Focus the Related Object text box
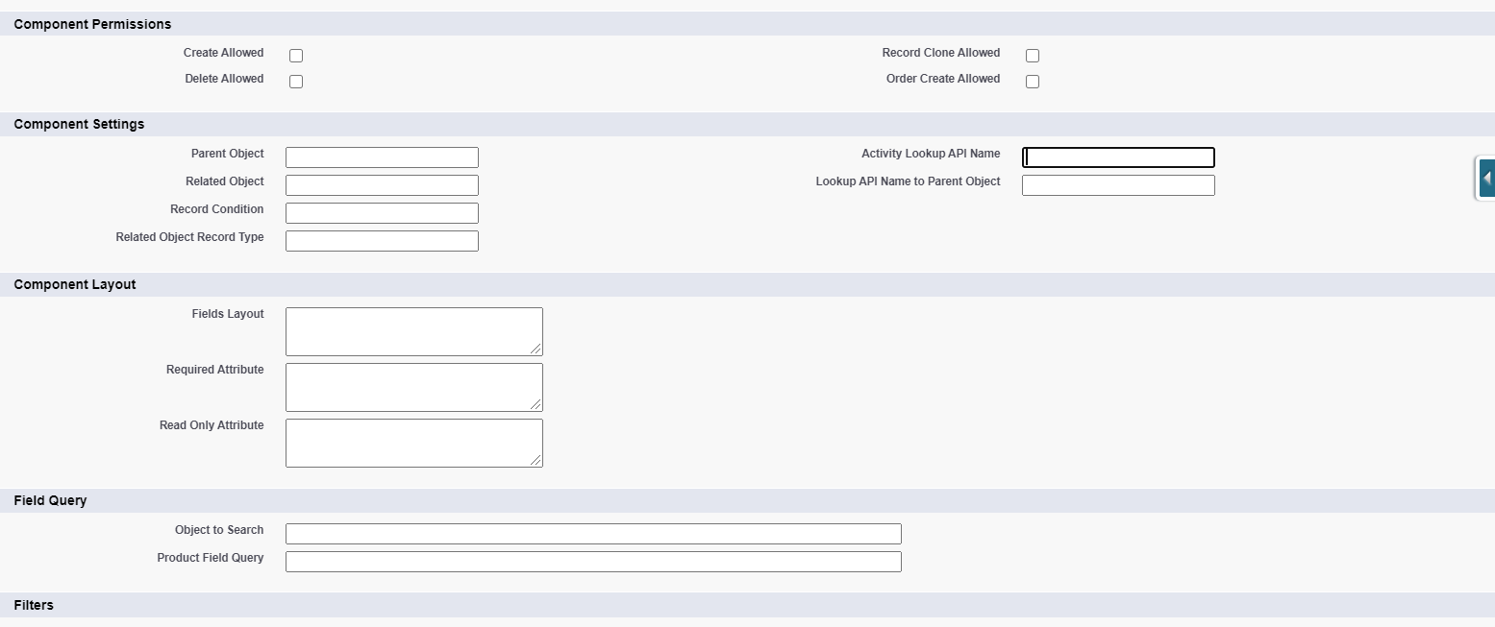The image size is (1495, 627). (382, 185)
